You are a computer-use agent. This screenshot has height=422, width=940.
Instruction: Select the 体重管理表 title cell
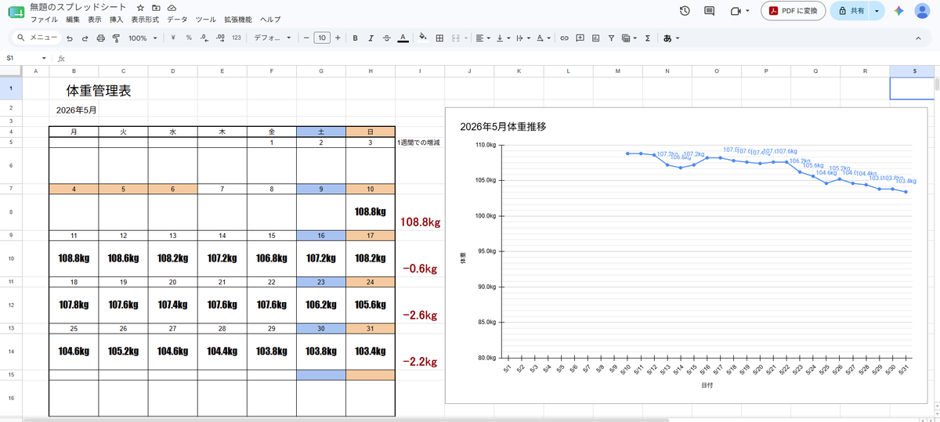(99, 90)
